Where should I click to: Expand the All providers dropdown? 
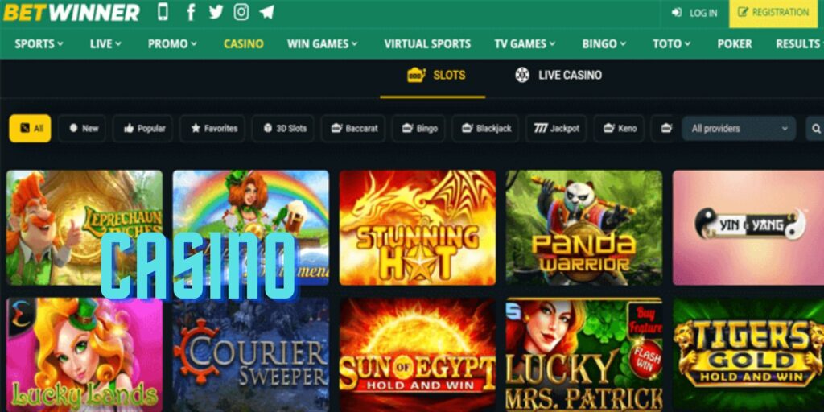click(739, 128)
